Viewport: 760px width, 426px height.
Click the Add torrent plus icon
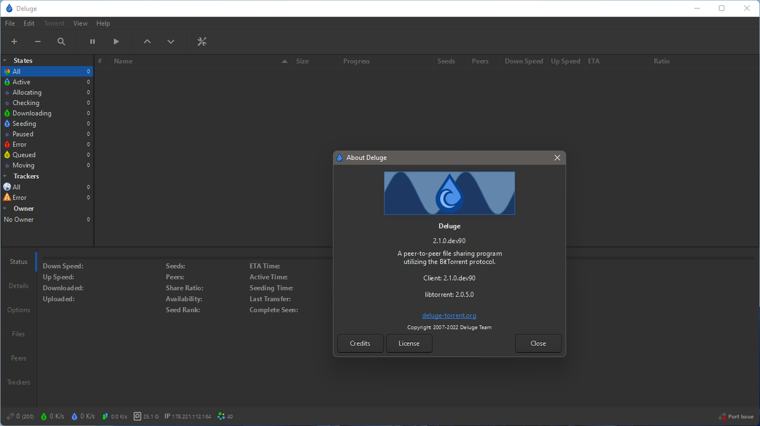[14, 42]
